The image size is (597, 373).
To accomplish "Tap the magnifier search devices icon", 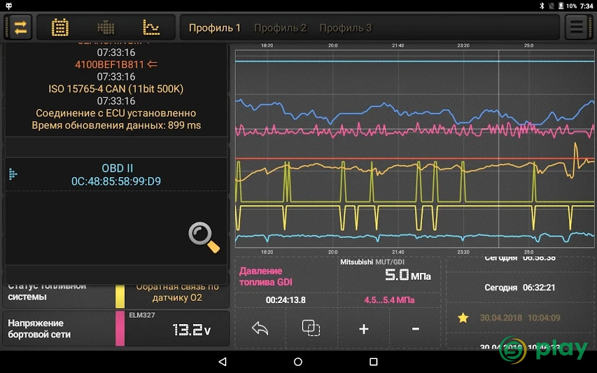I will pyautogui.click(x=203, y=237).
